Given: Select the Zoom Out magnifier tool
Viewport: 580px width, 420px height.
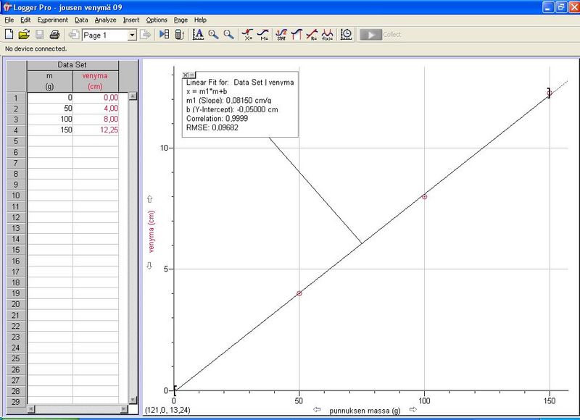Looking at the screenshot, I should 228,35.
